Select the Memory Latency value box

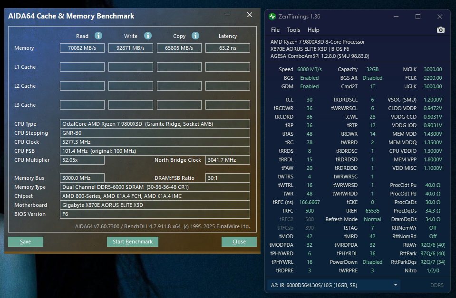pos(227,48)
